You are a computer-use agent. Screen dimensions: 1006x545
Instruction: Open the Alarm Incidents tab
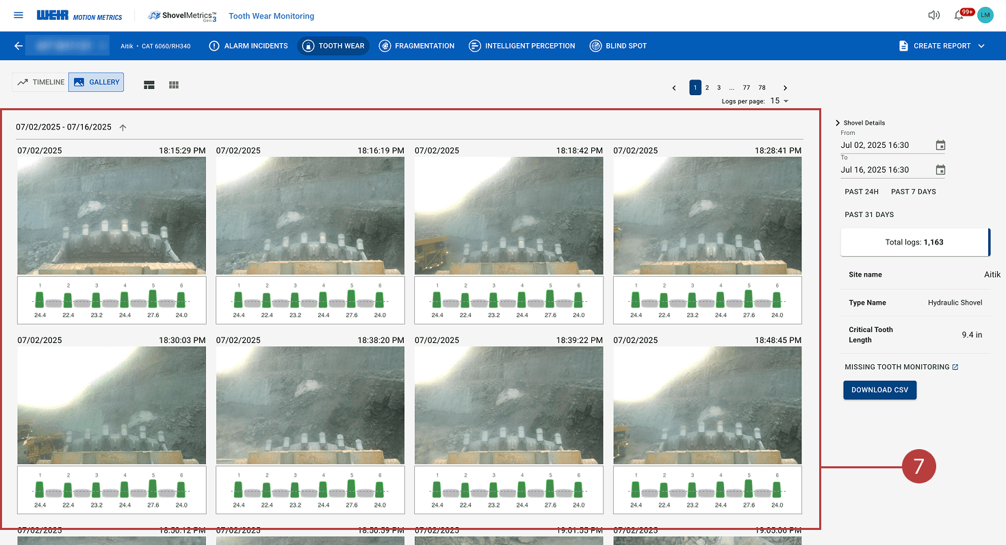(x=248, y=46)
